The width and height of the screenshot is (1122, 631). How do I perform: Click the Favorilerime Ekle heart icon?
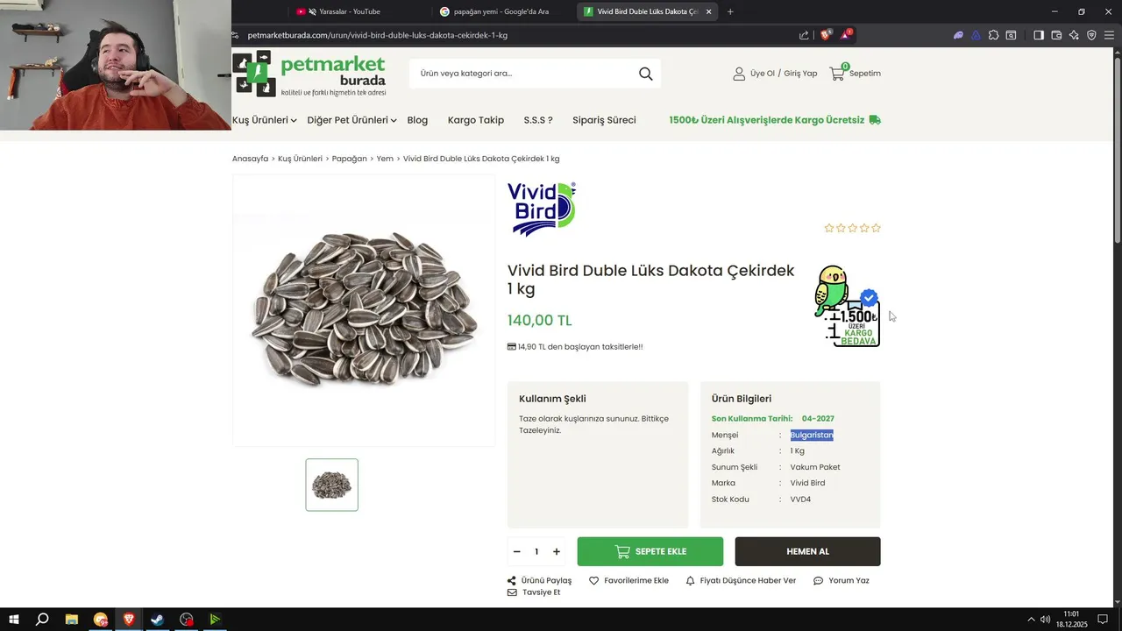pyautogui.click(x=593, y=580)
